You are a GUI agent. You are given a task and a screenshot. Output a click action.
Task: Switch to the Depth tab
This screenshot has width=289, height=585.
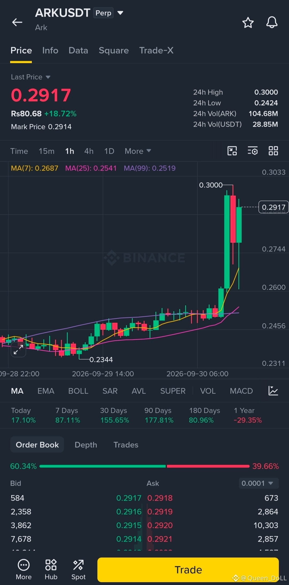point(86,445)
